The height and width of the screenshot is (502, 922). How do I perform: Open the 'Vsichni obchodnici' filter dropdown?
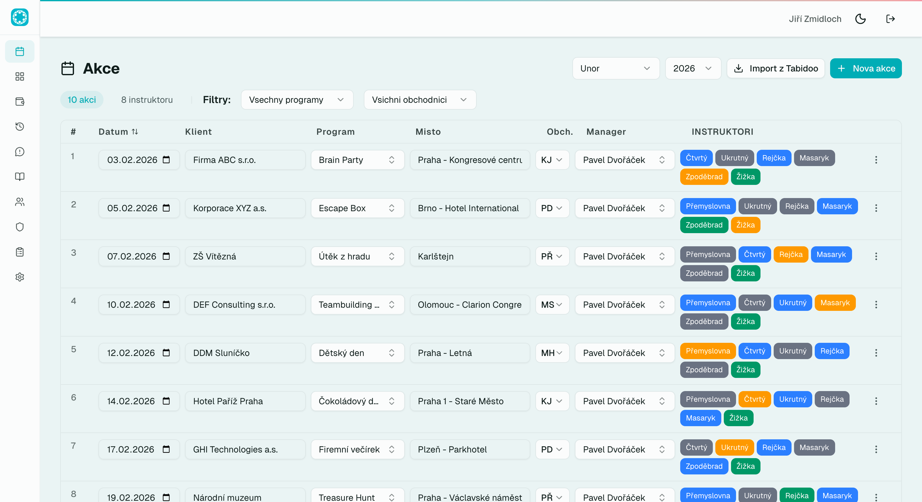[x=420, y=100]
